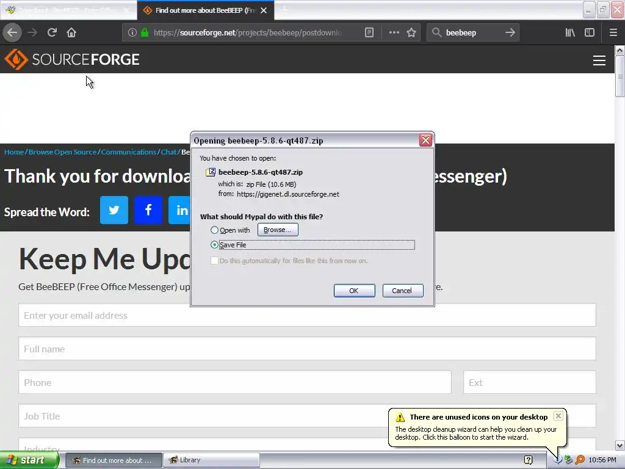Image resolution: width=625 pixels, height=469 pixels.
Task: Go back using the browser back arrow
Action: [12, 33]
